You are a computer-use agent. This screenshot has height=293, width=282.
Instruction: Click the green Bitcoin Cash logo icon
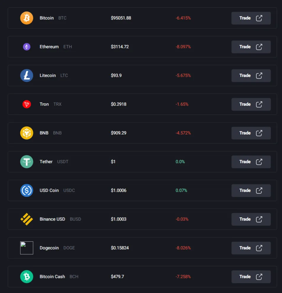[27, 276]
